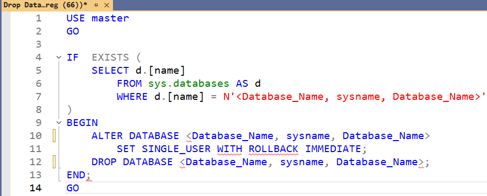The width and height of the screenshot is (487, 196).
Task: Collapse the IF EXISTS block
Action: point(59,57)
